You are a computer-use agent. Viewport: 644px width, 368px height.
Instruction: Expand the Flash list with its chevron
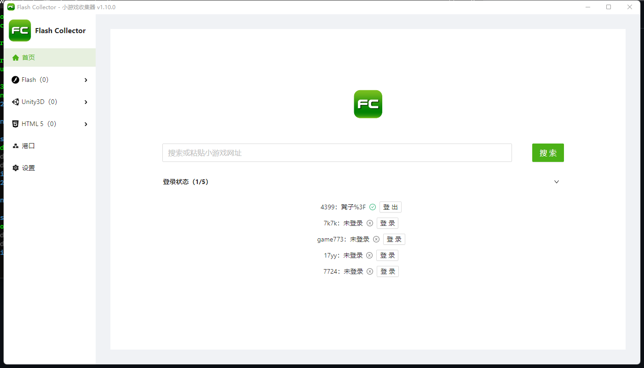[86, 79]
